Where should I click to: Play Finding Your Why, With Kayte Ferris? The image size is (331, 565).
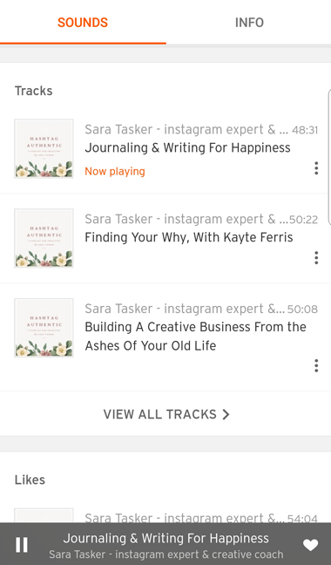188,237
